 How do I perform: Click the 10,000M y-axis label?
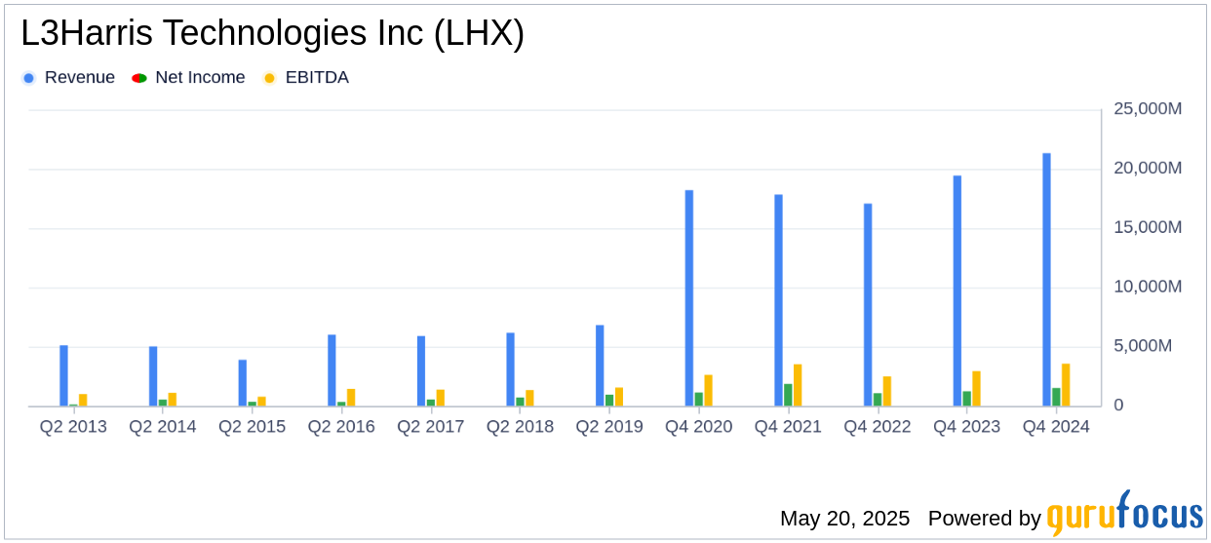(x=1149, y=287)
